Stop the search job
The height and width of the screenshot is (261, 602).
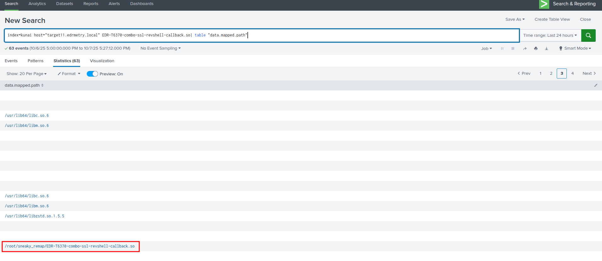pyautogui.click(x=513, y=49)
